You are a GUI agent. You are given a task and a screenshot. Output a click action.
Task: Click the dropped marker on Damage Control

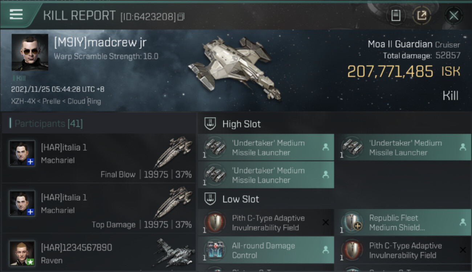click(x=326, y=250)
